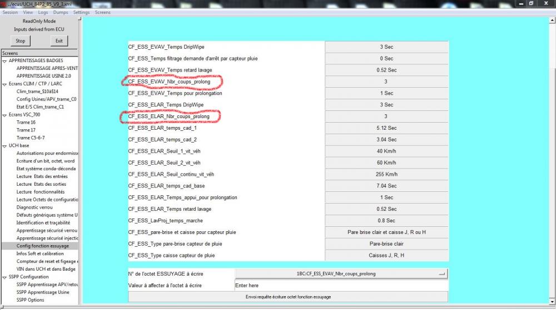Open Ecriture d'un bit, octet, word
This screenshot has width=556, height=310.
point(46,161)
